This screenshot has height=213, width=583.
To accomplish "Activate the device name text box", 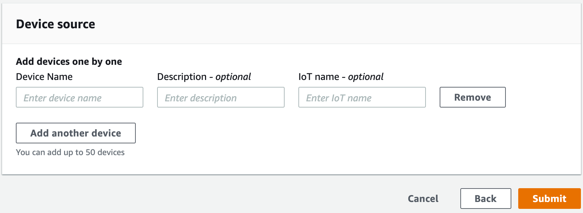I will pyautogui.click(x=79, y=98).
